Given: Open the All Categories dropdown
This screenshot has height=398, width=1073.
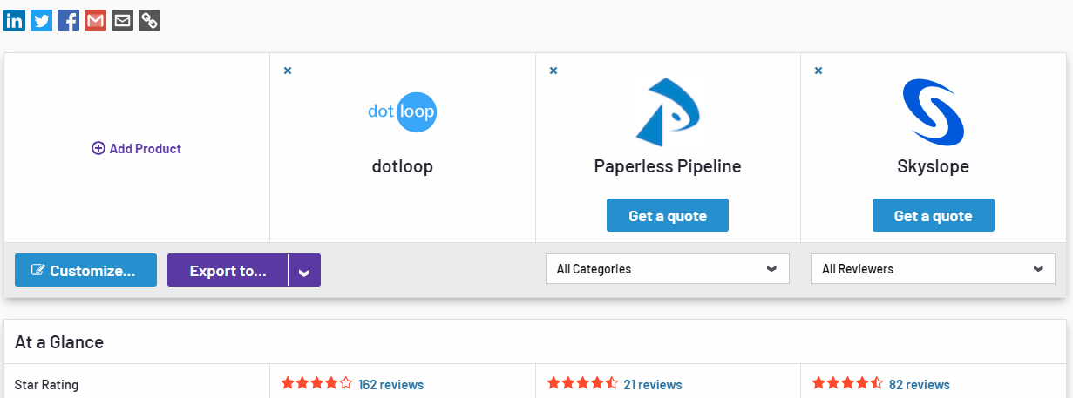Looking at the screenshot, I should coord(668,269).
